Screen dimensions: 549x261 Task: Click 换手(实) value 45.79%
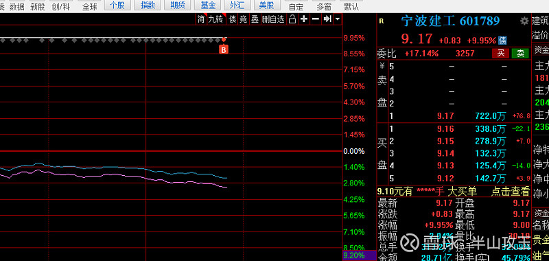[x=515, y=258]
